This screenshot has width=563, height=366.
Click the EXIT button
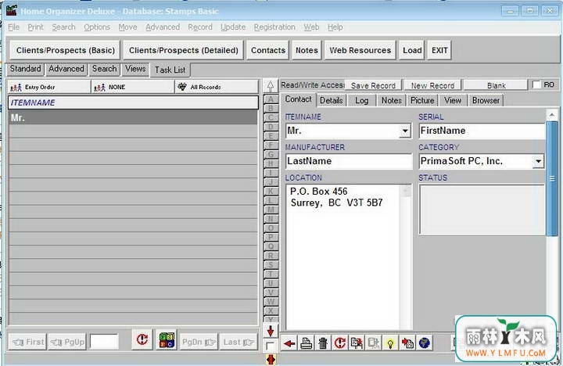[x=439, y=50]
